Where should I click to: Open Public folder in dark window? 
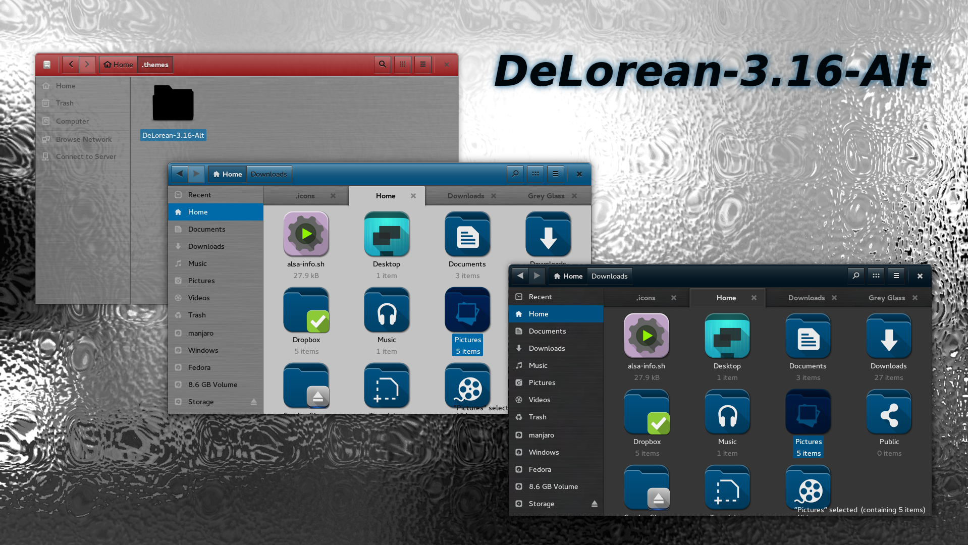(889, 412)
